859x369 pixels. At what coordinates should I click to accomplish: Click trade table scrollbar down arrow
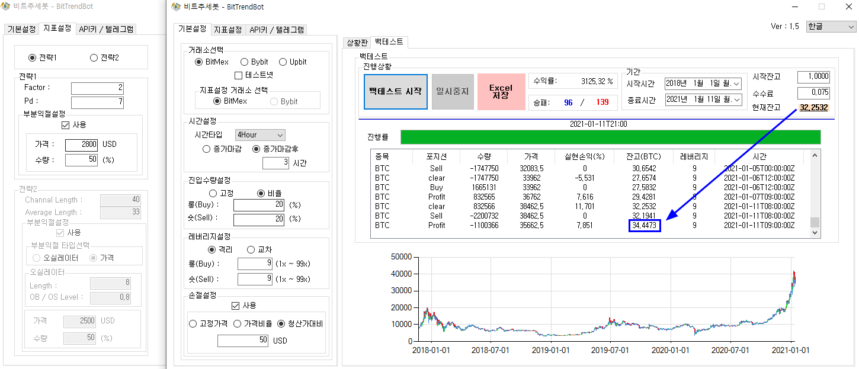tap(815, 233)
